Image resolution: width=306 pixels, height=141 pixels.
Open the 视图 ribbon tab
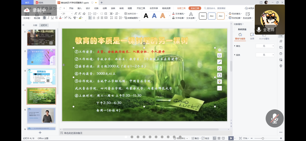pos(130,8)
